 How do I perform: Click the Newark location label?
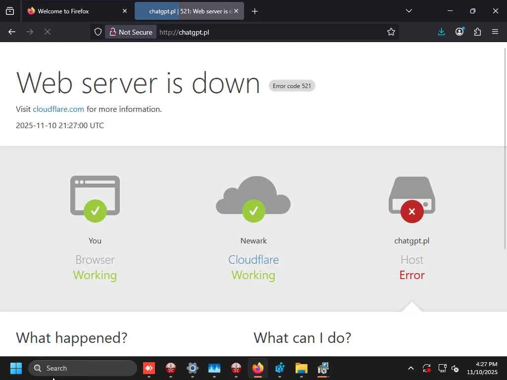253,241
